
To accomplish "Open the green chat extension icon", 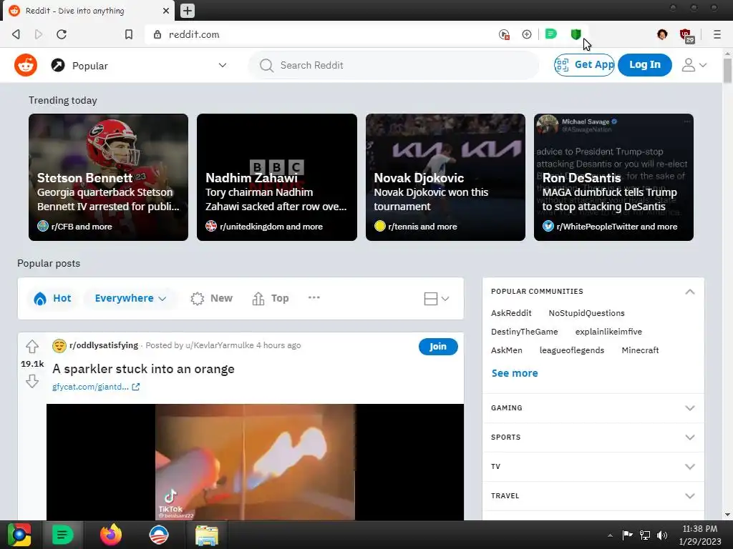I will pyautogui.click(x=551, y=34).
